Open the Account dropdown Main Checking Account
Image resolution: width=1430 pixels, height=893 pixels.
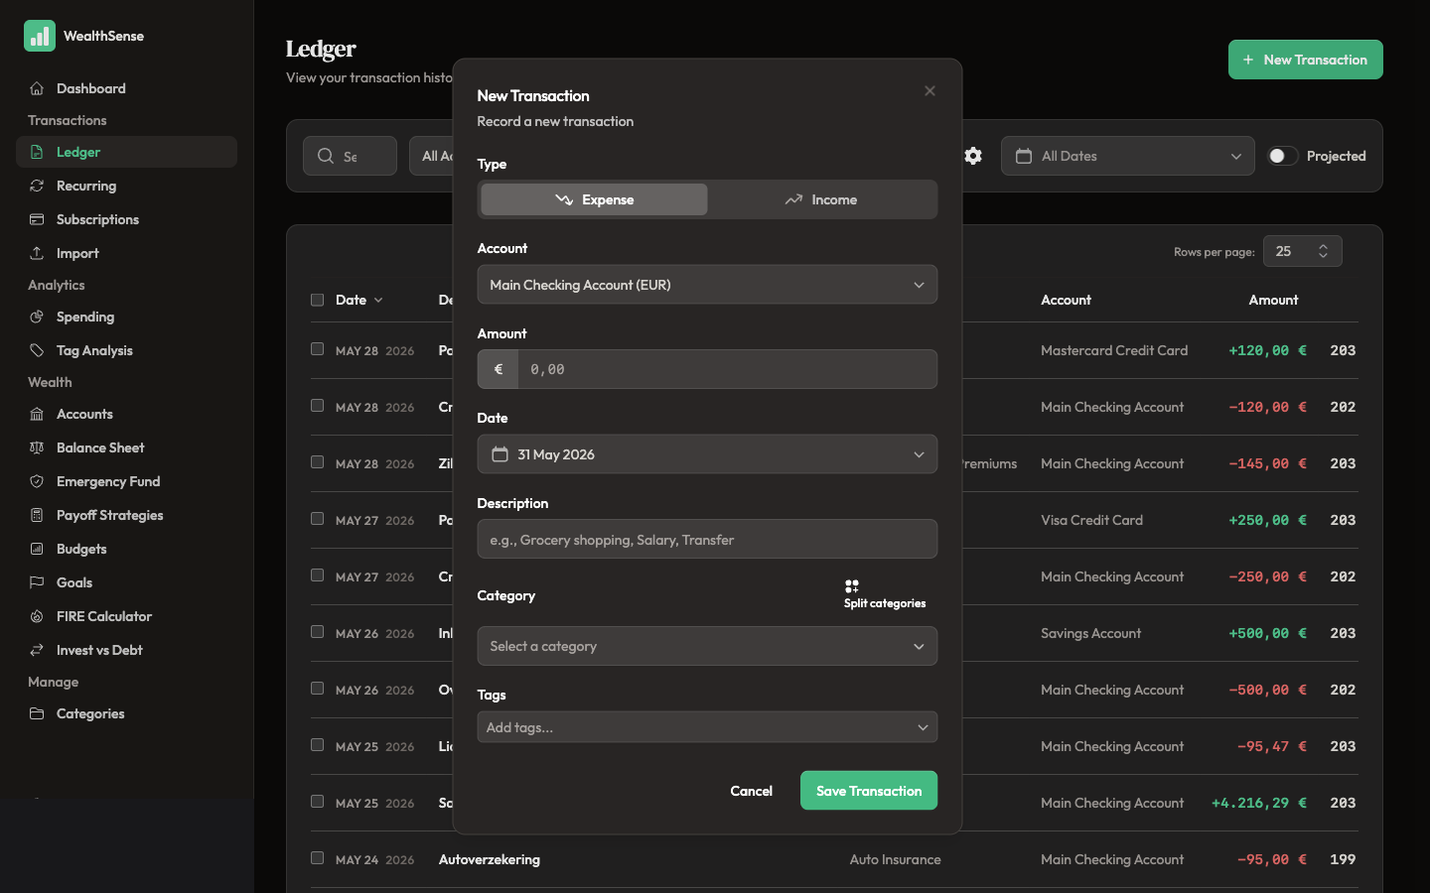[x=707, y=285]
